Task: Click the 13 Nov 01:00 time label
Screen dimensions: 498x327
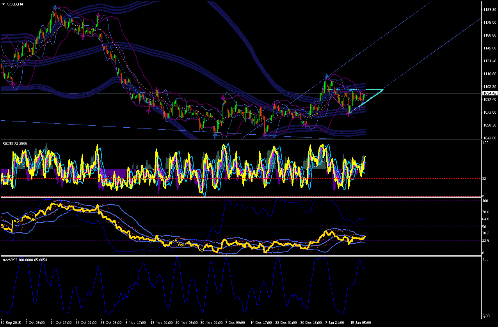Action: tap(161, 323)
